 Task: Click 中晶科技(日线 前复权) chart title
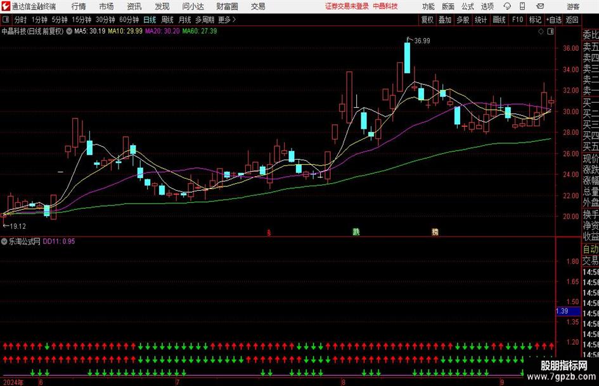pos(32,31)
